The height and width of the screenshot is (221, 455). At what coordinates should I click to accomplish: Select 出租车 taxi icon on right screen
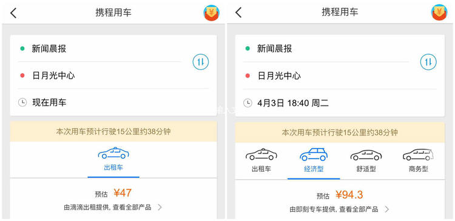pyautogui.click(x=261, y=154)
